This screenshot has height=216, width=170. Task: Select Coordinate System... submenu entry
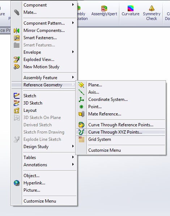click(121, 99)
